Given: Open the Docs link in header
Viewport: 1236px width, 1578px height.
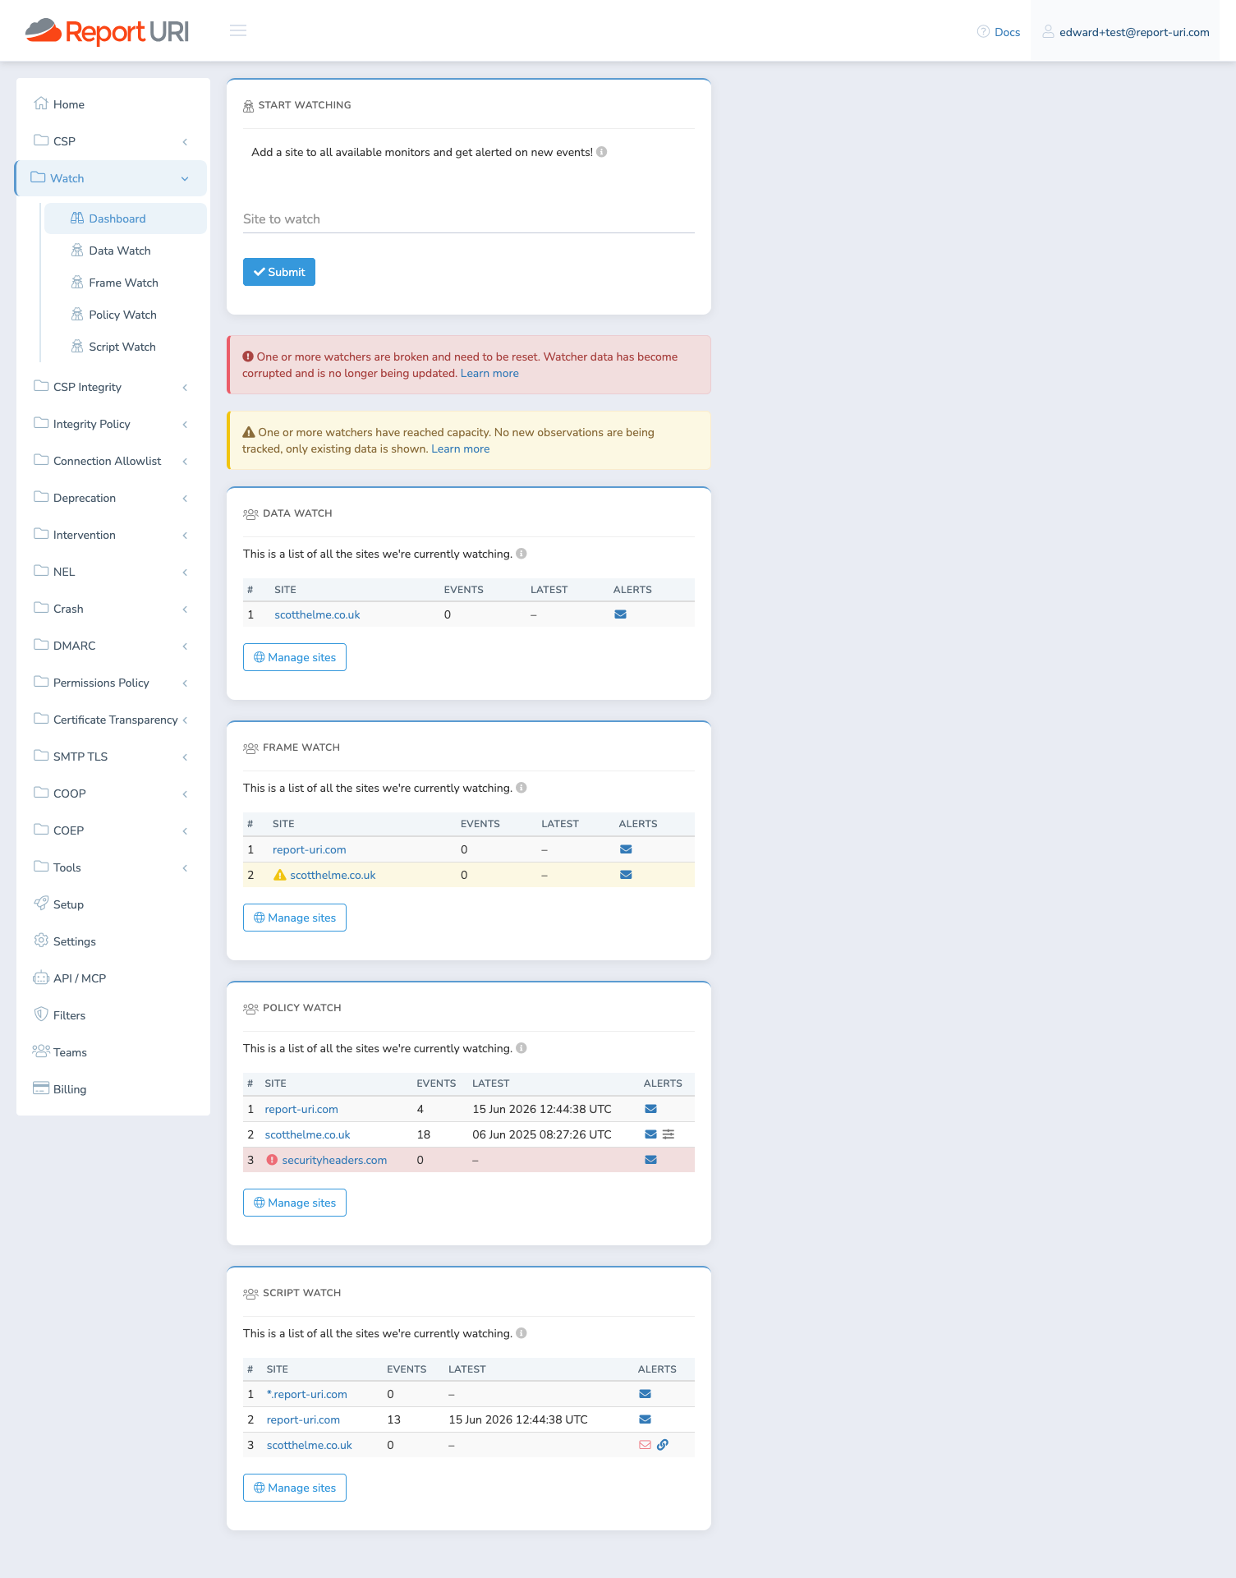Looking at the screenshot, I should point(999,32).
